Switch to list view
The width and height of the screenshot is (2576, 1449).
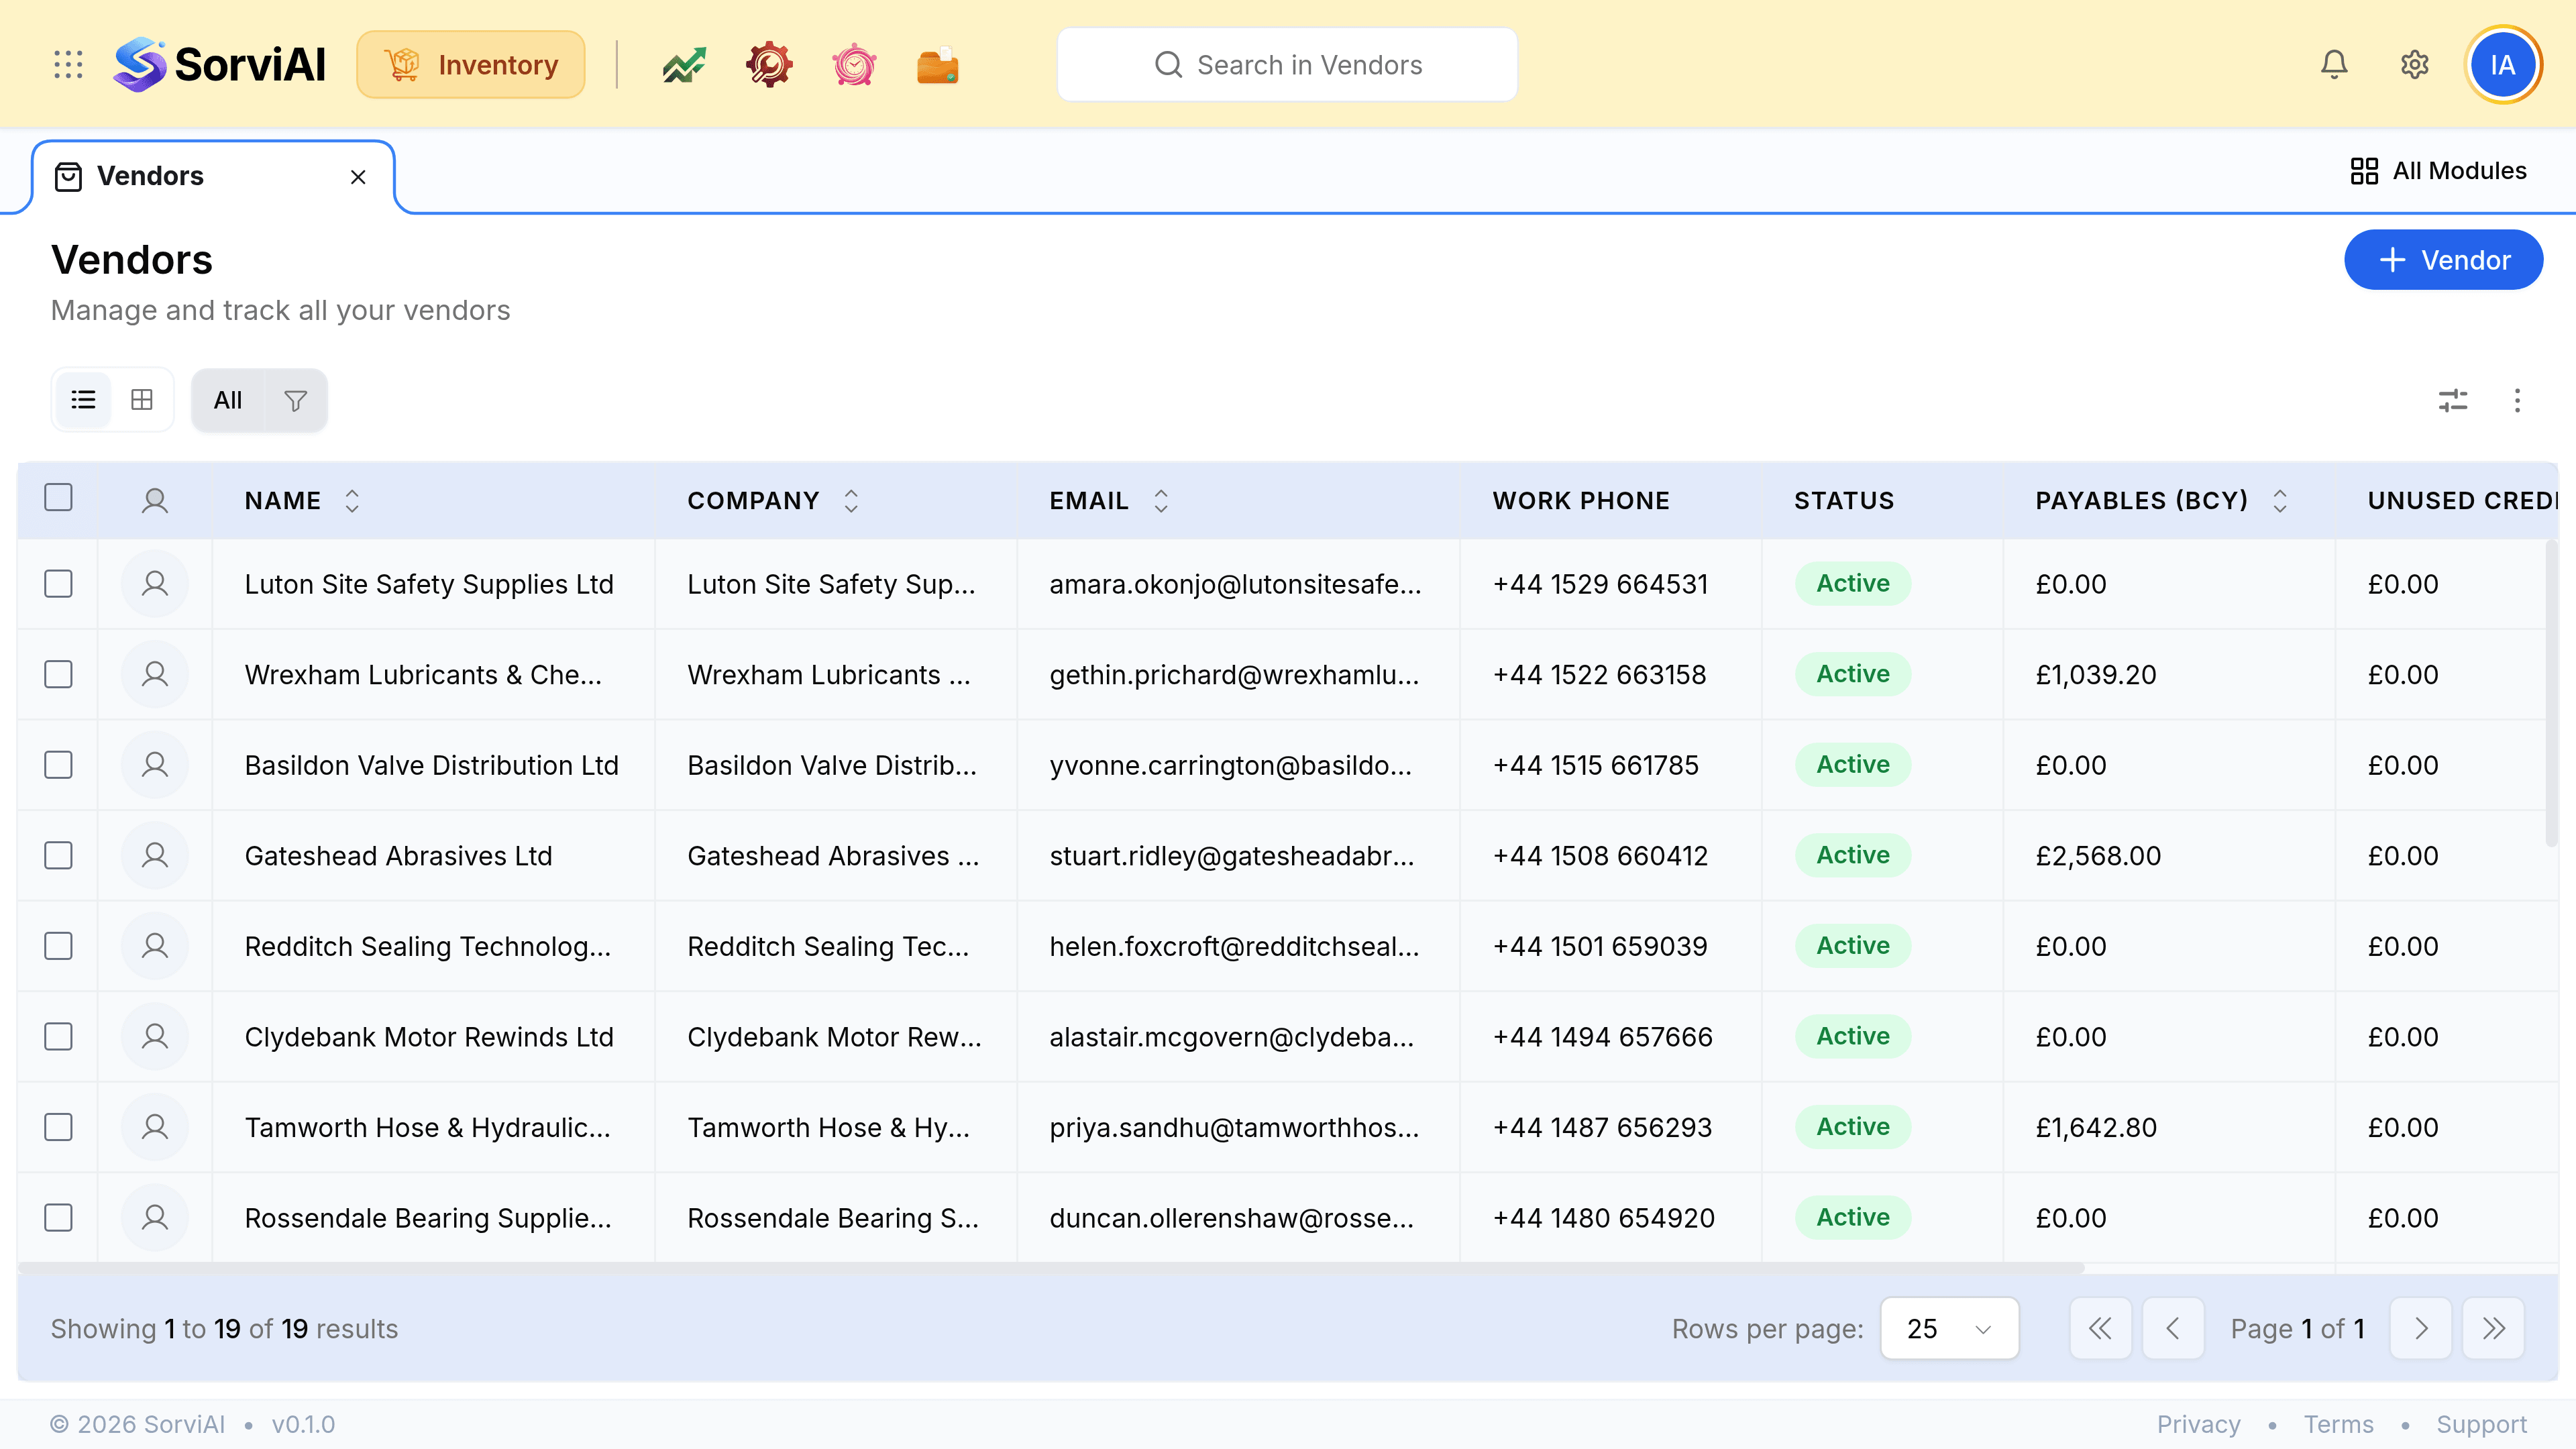[x=84, y=400]
